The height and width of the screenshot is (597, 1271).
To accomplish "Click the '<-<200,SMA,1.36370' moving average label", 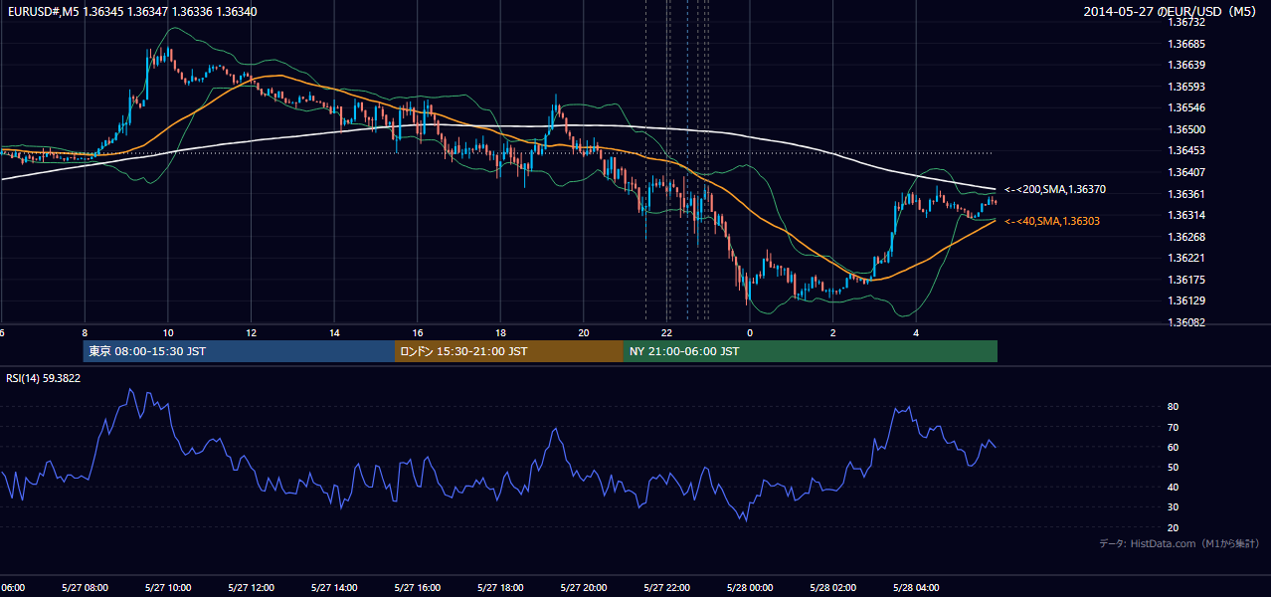I will pos(1055,189).
